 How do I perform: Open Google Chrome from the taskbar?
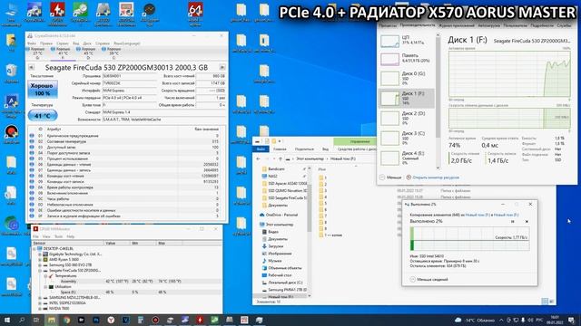click(x=66, y=320)
